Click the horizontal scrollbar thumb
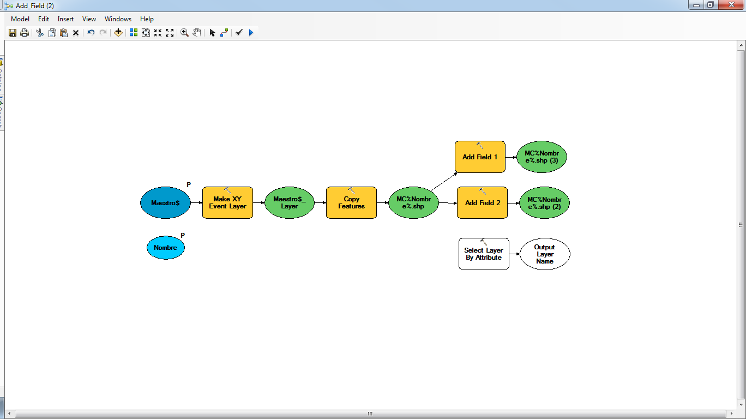Viewport: 746px width, 419px height. tap(370, 414)
